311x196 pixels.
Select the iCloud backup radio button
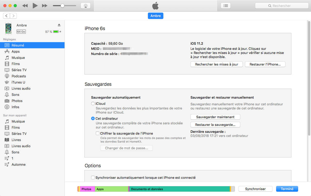[x=93, y=104]
